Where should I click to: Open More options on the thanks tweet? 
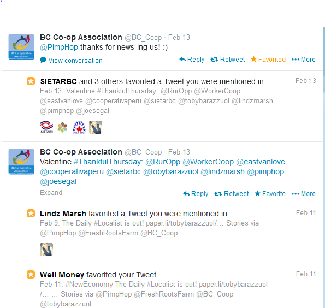coord(304,60)
